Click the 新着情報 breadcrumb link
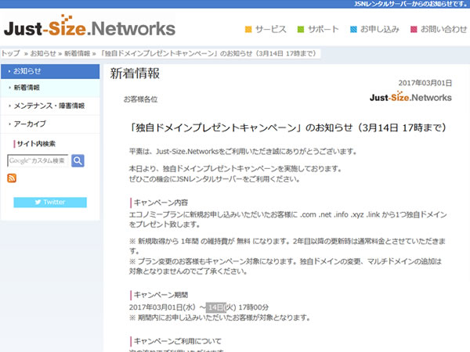This screenshot has width=470, height=352. (x=78, y=53)
